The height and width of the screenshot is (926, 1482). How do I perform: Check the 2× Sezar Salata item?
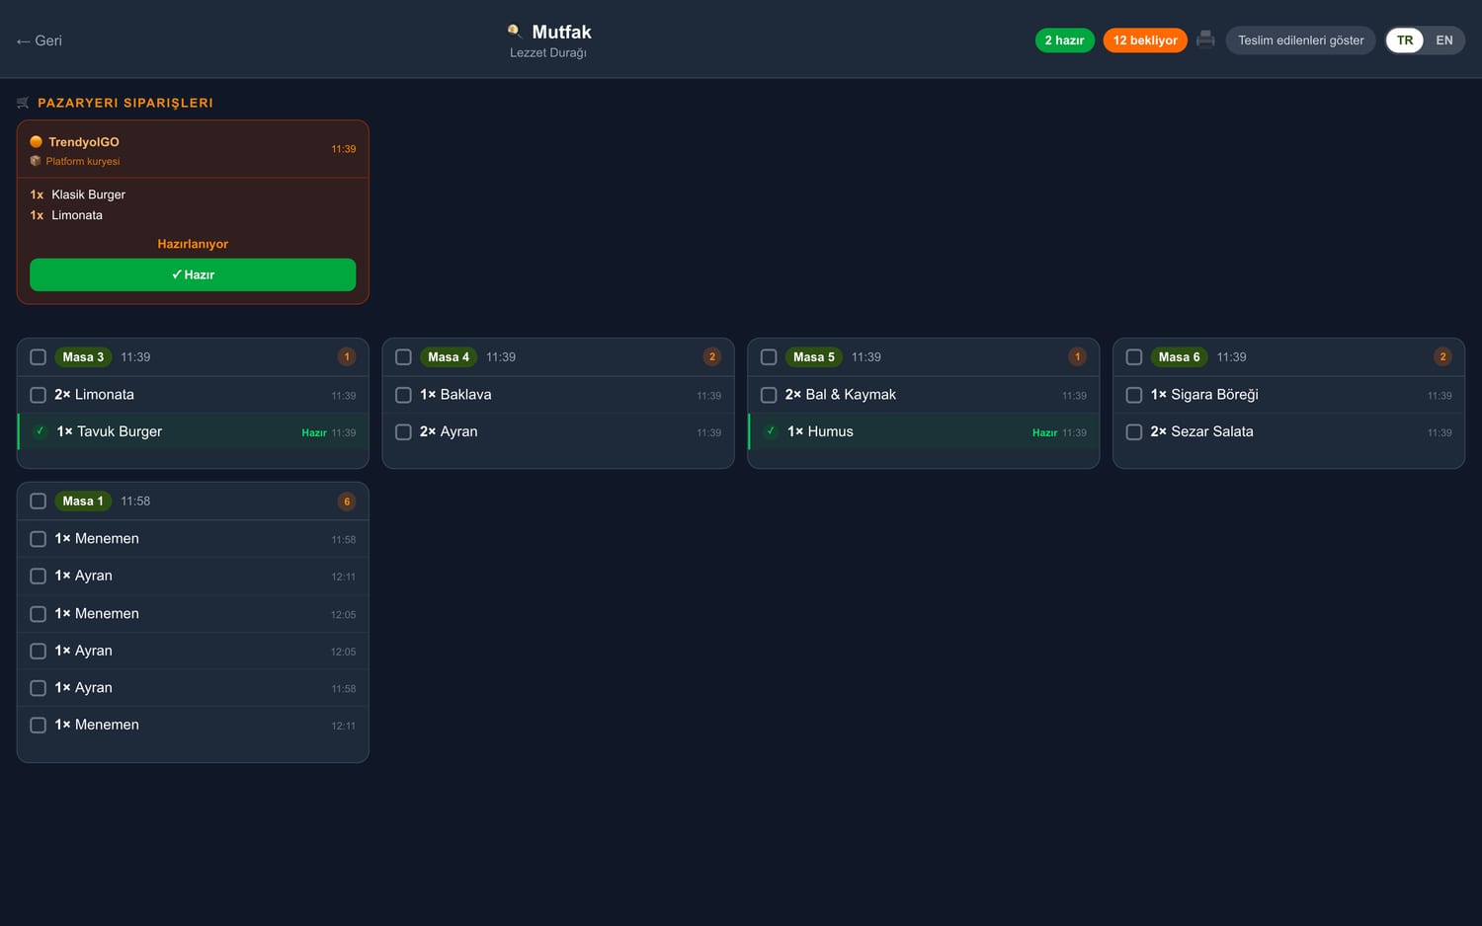[1134, 431]
